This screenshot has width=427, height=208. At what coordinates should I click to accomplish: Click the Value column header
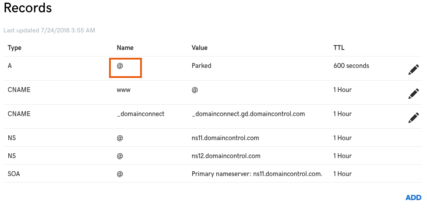click(199, 48)
